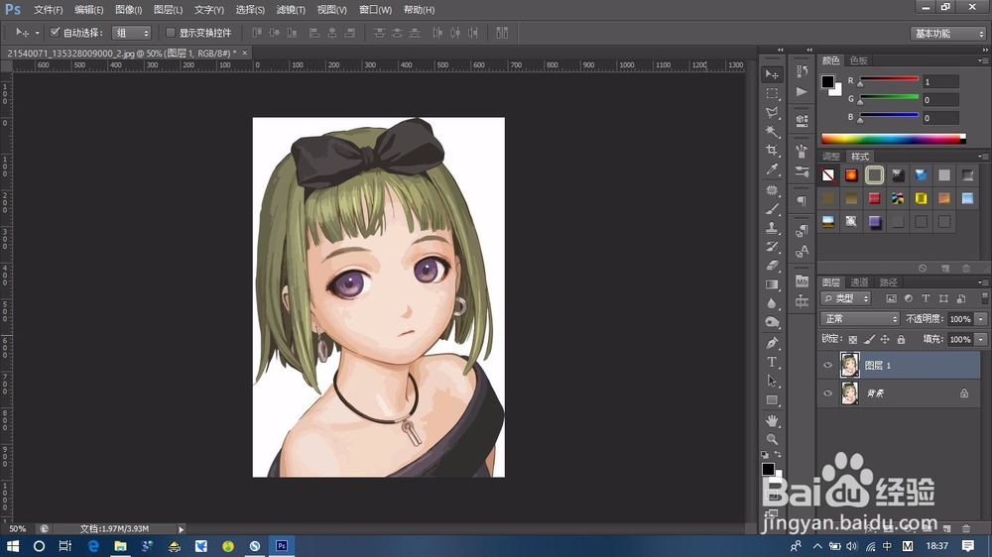Click the color spectrum ramp bar
This screenshot has width=992, height=557.
893,139
